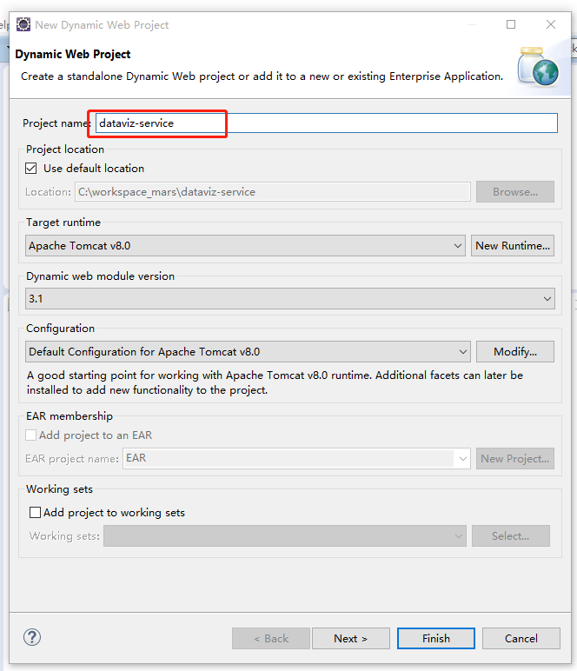Toggle Add project to an EAR checkbox
Viewport: 577px width, 671px height.
pos(30,435)
